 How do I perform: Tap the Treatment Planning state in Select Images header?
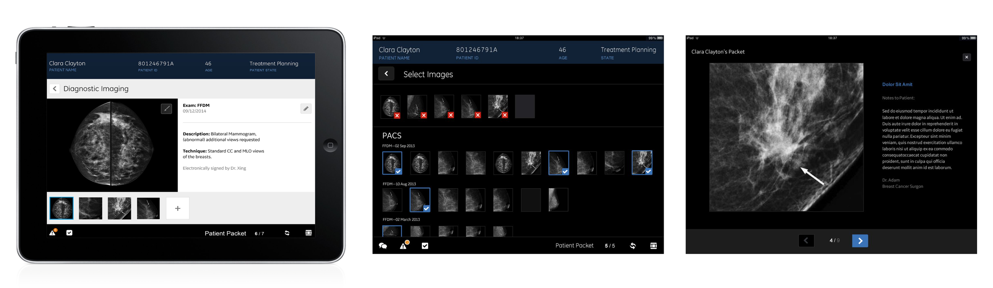click(x=628, y=50)
